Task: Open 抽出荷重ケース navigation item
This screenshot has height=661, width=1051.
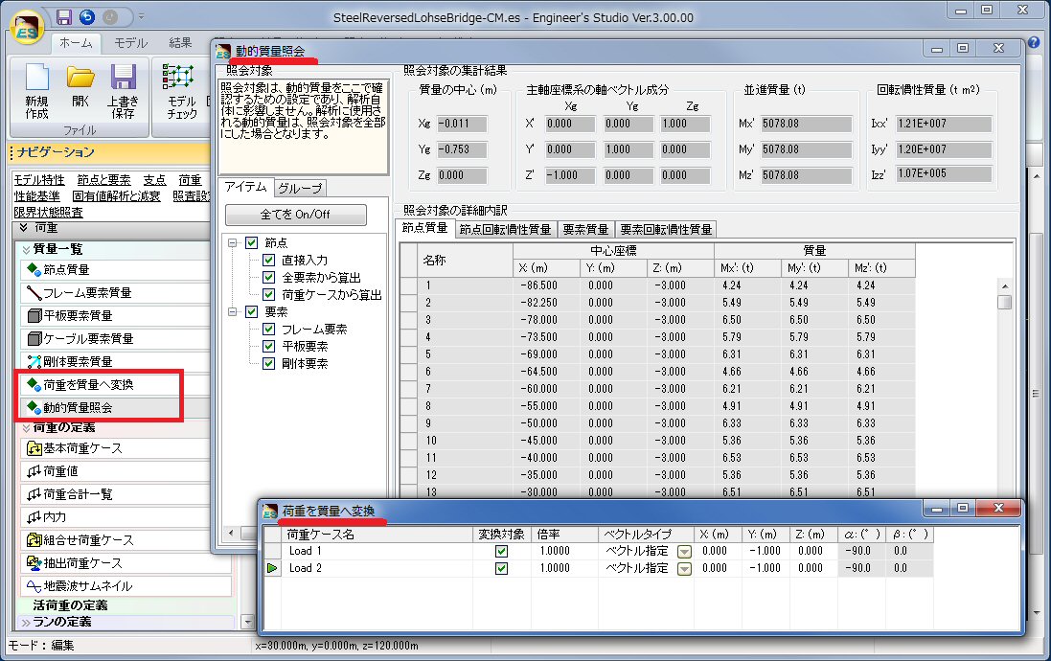Action: pos(115,563)
